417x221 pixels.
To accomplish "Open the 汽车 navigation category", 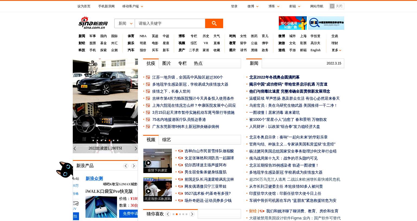I will 131,50.
